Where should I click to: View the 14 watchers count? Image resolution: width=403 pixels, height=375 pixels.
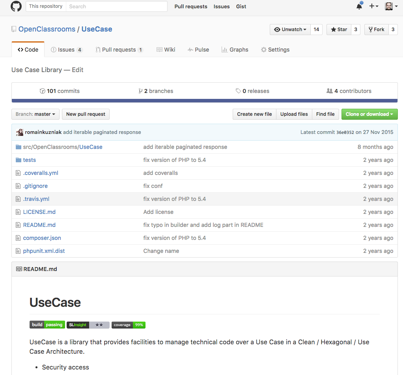click(316, 30)
